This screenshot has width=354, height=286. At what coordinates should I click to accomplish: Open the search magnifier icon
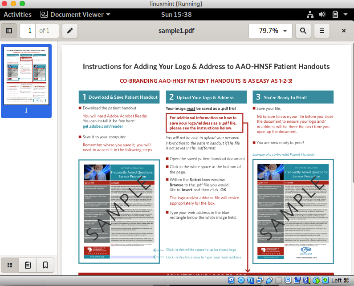coord(303,31)
